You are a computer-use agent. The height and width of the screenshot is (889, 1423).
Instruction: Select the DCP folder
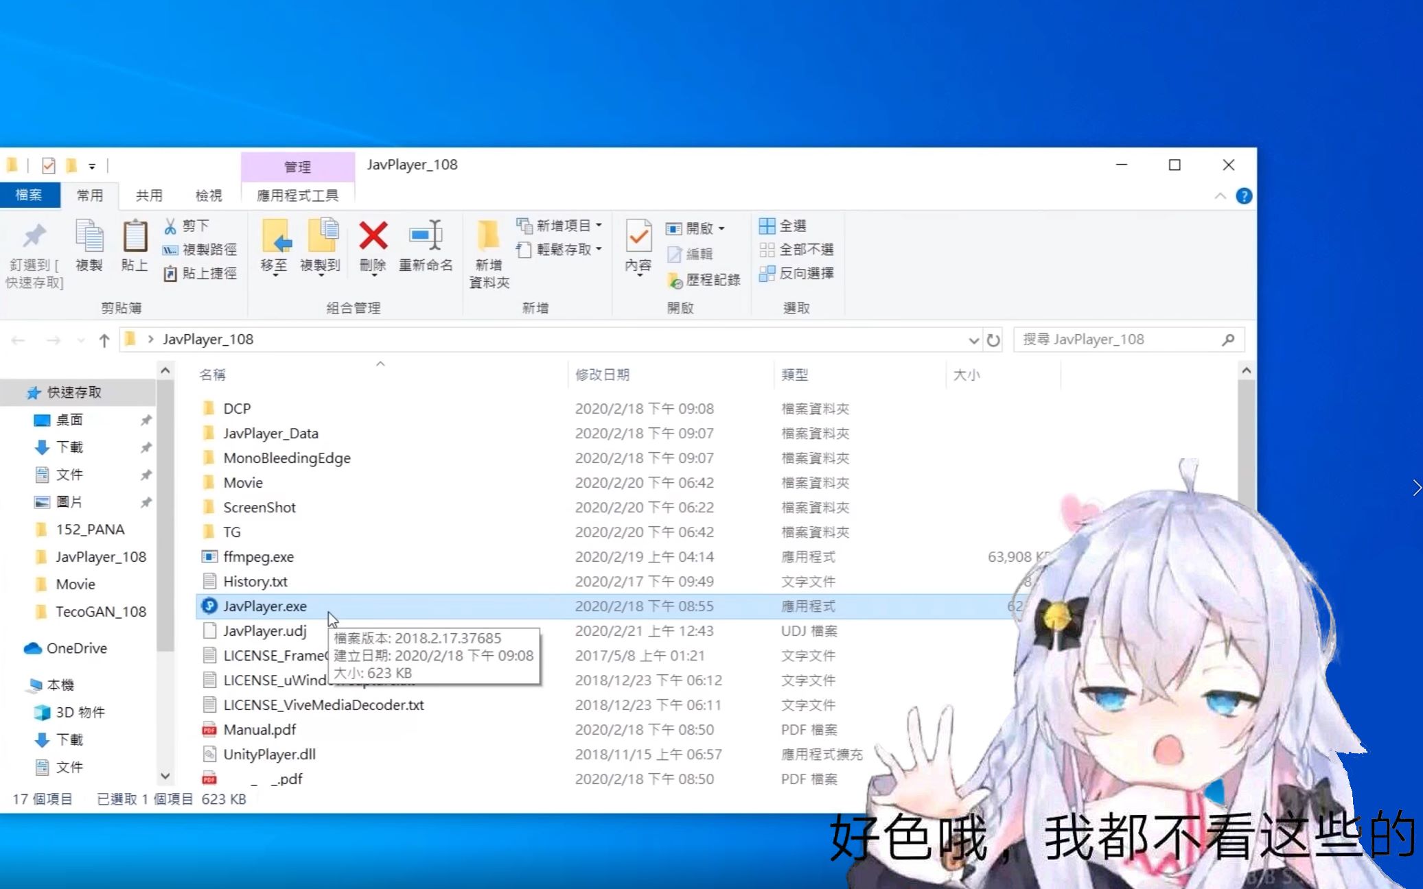pos(237,409)
